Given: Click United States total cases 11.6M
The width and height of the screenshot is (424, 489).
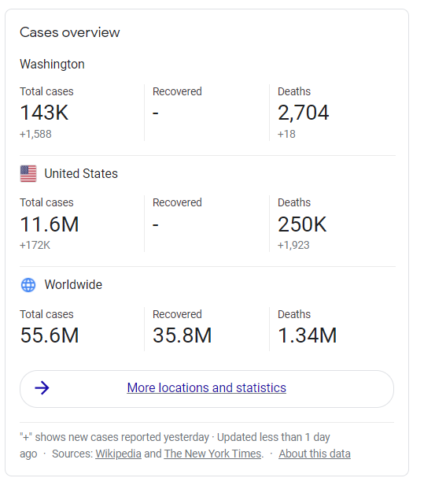Looking at the screenshot, I should 50,224.
